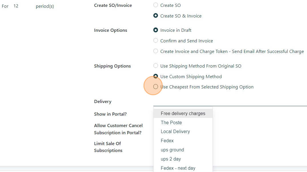Choose Use Shipping Method From Original SO
The width and height of the screenshot is (307, 172).
156,66
